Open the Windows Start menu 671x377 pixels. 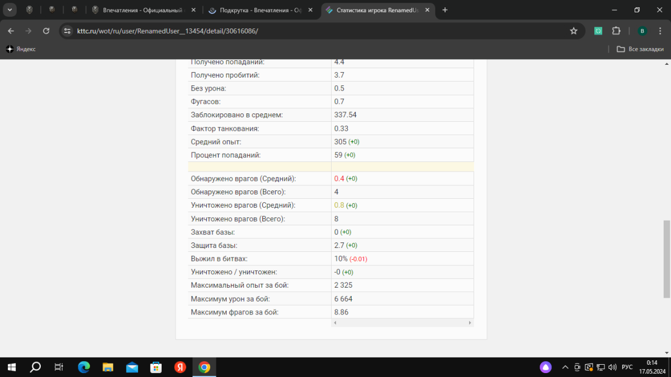click(x=12, y=367)
